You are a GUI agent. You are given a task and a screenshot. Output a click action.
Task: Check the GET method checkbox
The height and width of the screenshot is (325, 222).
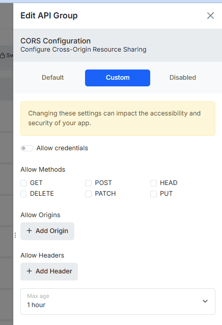coord(23,183)
